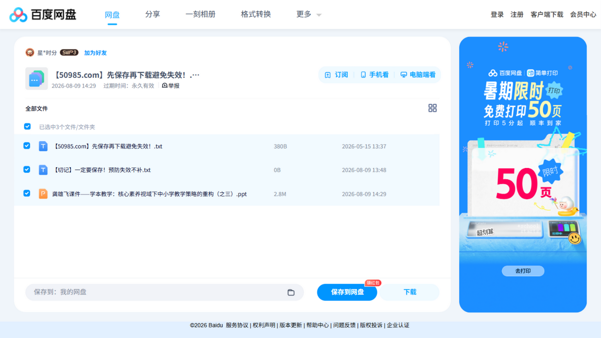The image size is (601, 338).
Task: Click date 2026-05-15 13:37
Action: [x=364, y=146]
